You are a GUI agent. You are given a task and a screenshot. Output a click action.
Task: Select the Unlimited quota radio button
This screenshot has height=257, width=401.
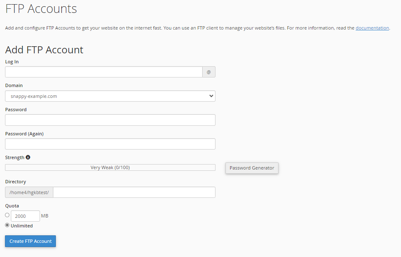pyautogui.click(x=7, y=225)
